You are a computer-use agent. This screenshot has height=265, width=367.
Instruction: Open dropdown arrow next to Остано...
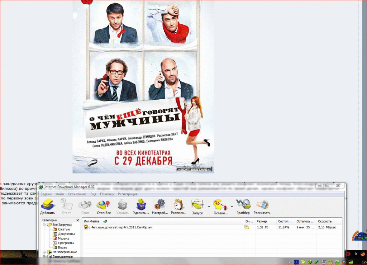pyautogui.click(x=232, y=207)
